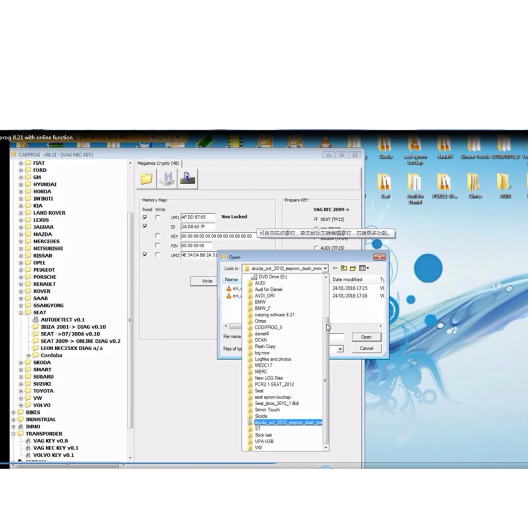
Task: Go up one folder level in Open dialog
Action: (344, 268)
